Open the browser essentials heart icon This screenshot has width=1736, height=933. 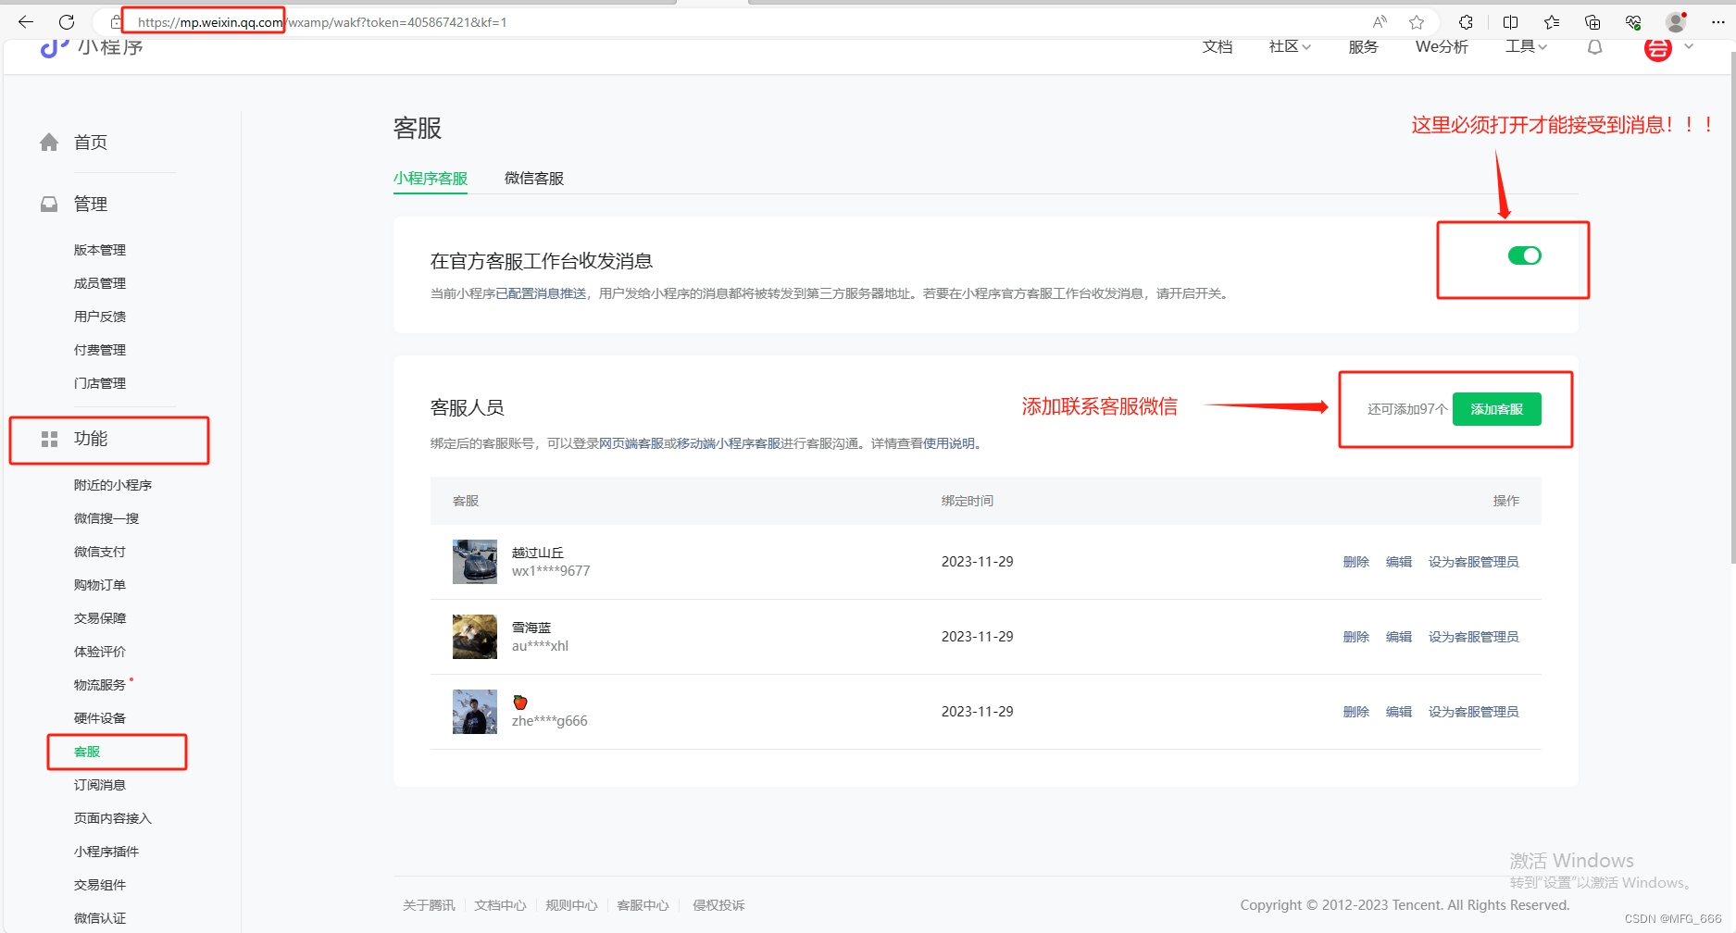[1633, 22]
